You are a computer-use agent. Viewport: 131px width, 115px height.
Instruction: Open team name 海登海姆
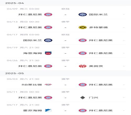pyautogui.click(x=32, y=53)
